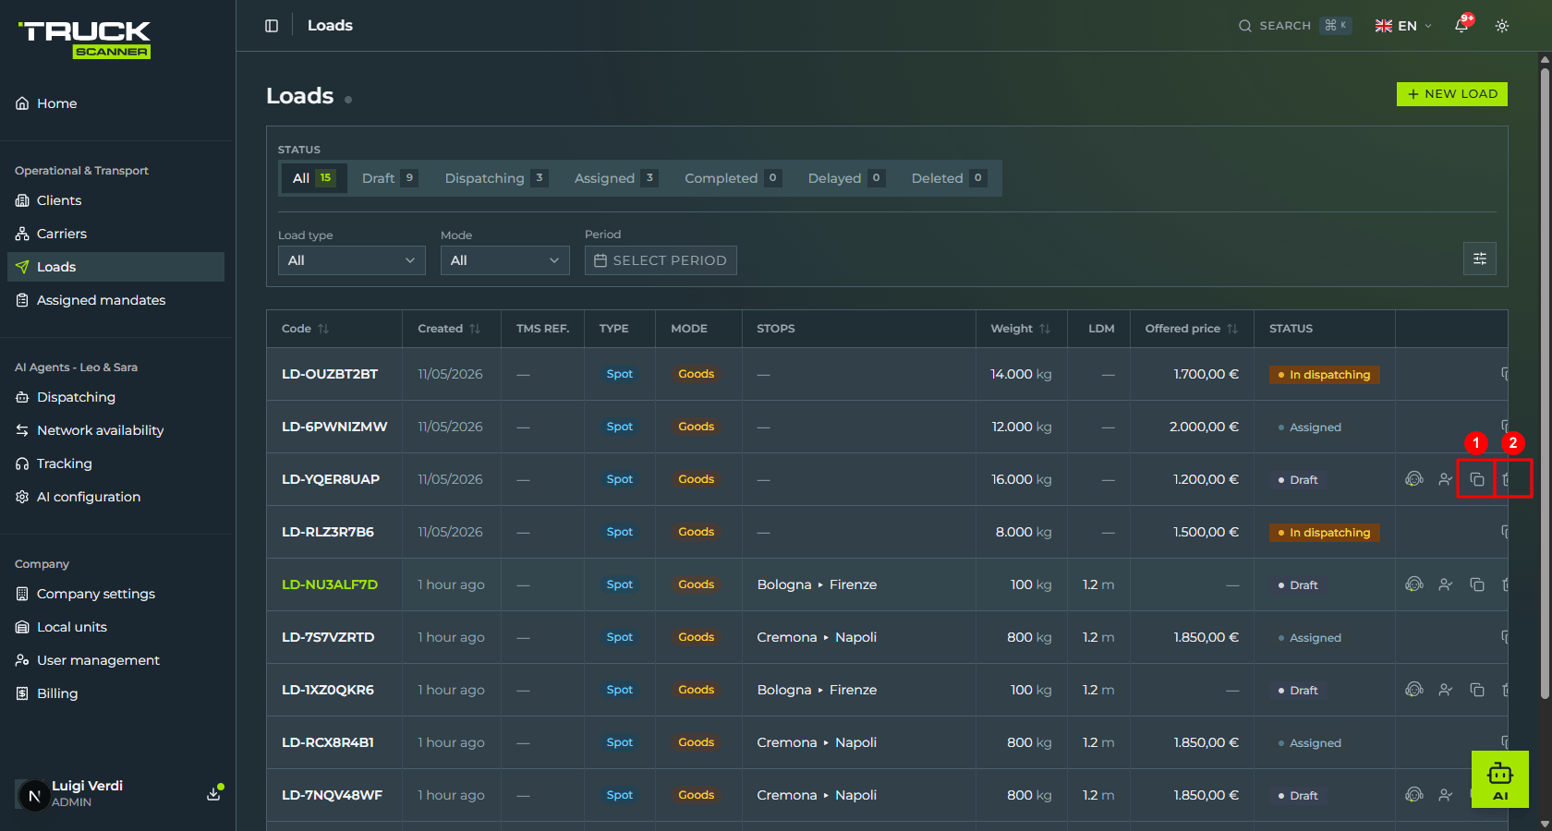Sort the table by Code column
The image size is (1552, 831).
(305, 329)
